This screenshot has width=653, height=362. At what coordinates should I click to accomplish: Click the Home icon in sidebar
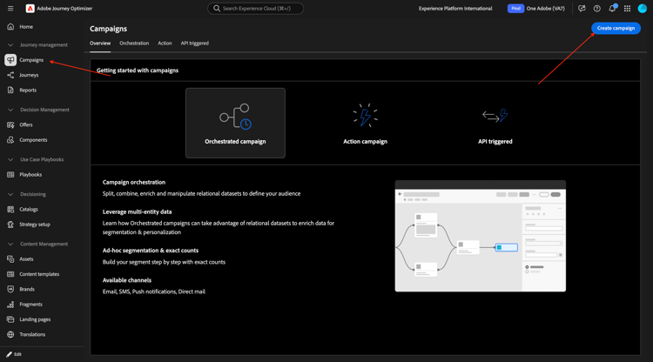10,27
